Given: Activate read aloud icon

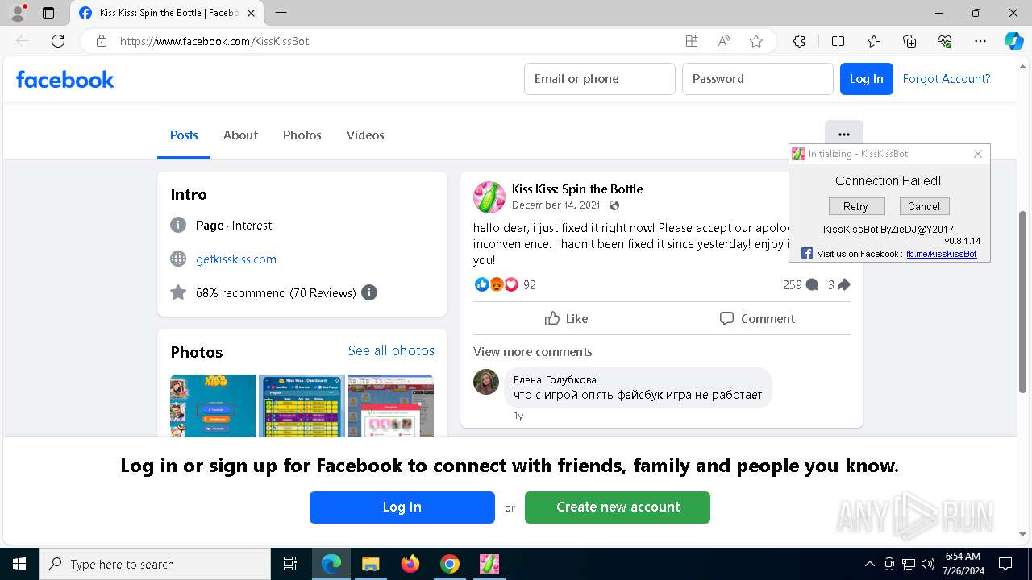Looking at the screenshot, I should click(x=724, y=41).
